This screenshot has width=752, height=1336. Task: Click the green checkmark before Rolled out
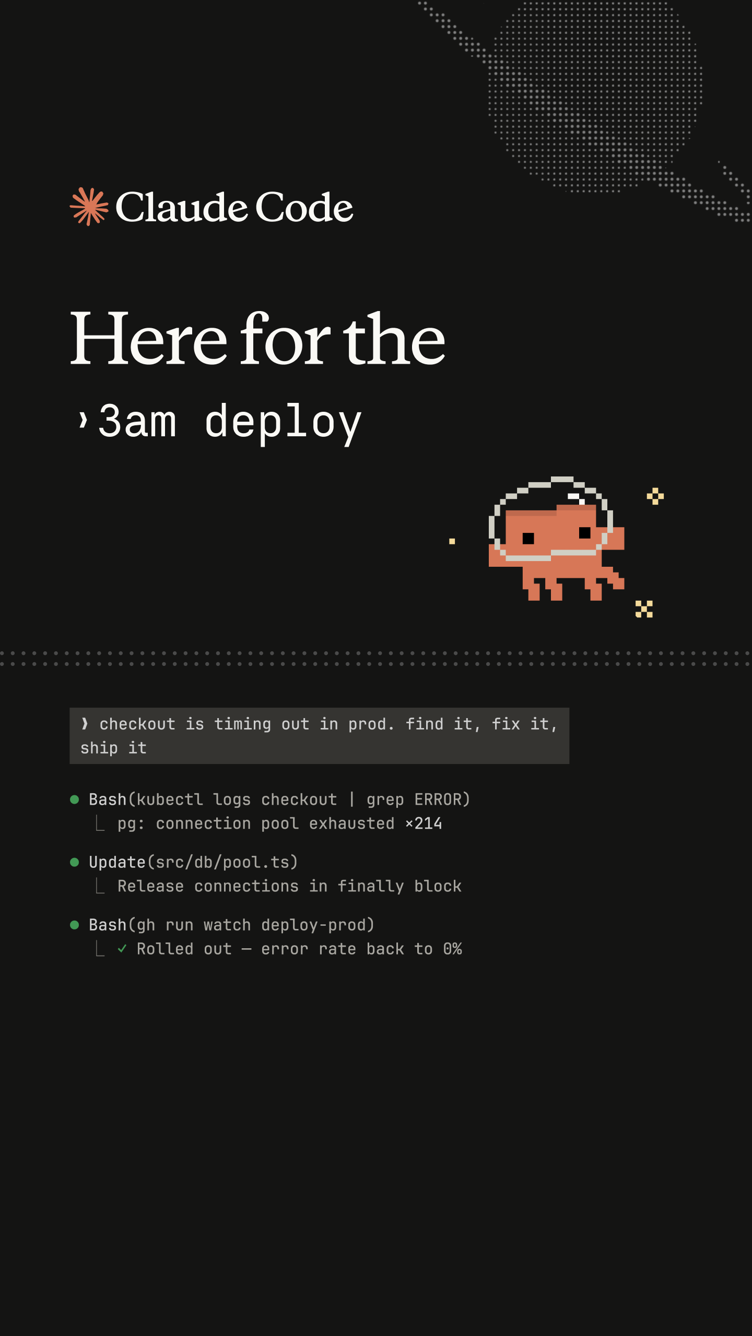(x=122, y=948)
